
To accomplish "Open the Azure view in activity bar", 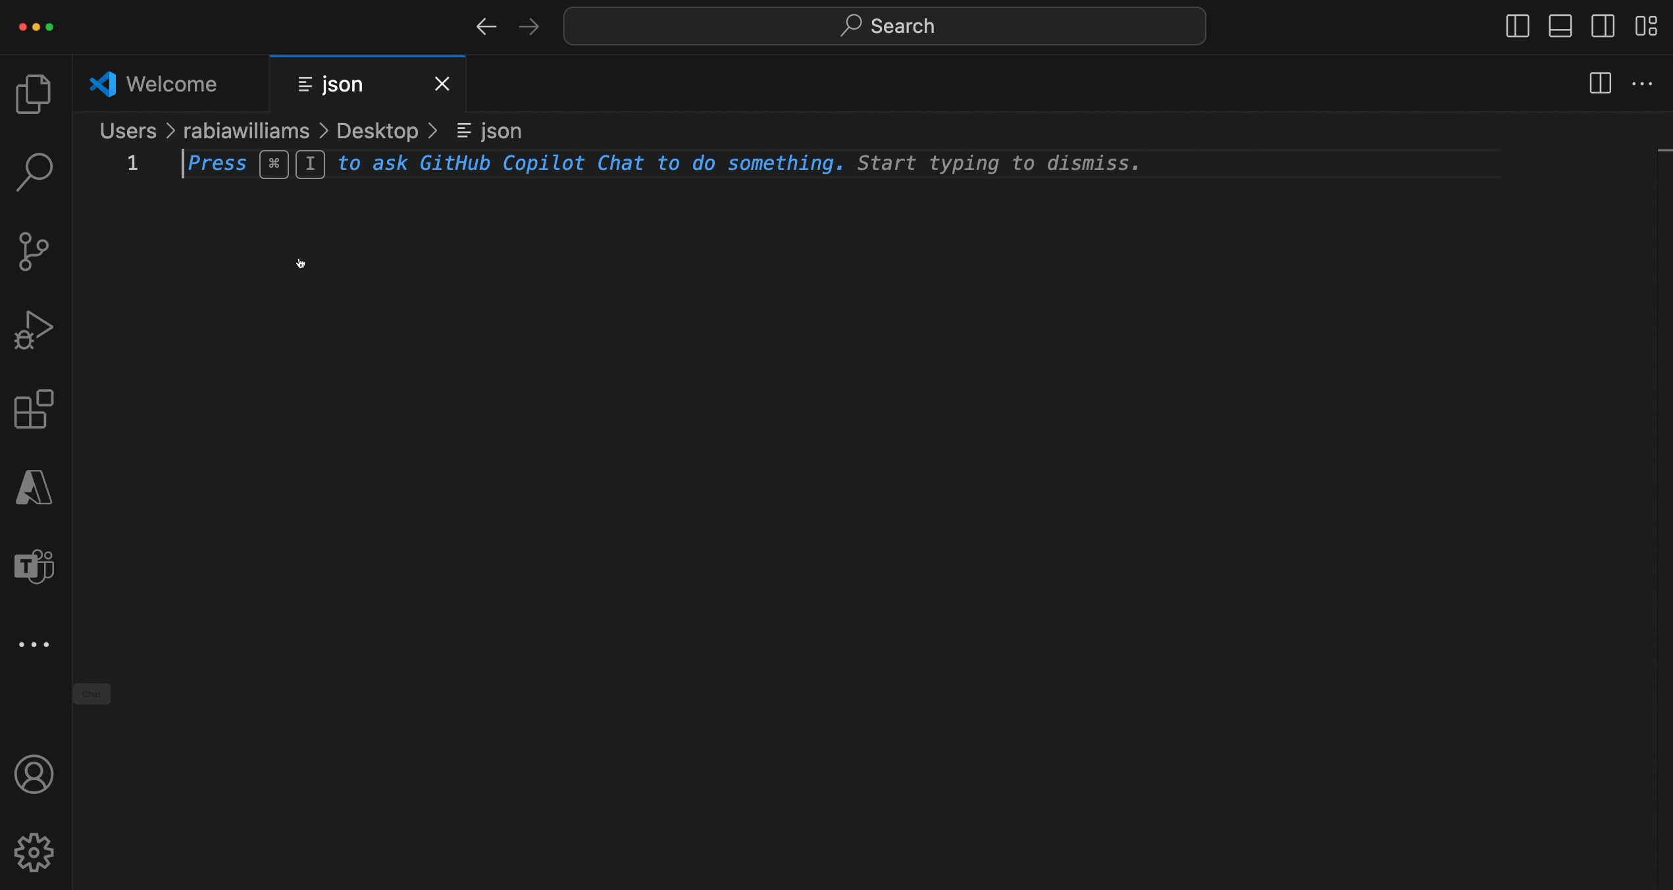I will pyautogui.click(x=34, y=487).
